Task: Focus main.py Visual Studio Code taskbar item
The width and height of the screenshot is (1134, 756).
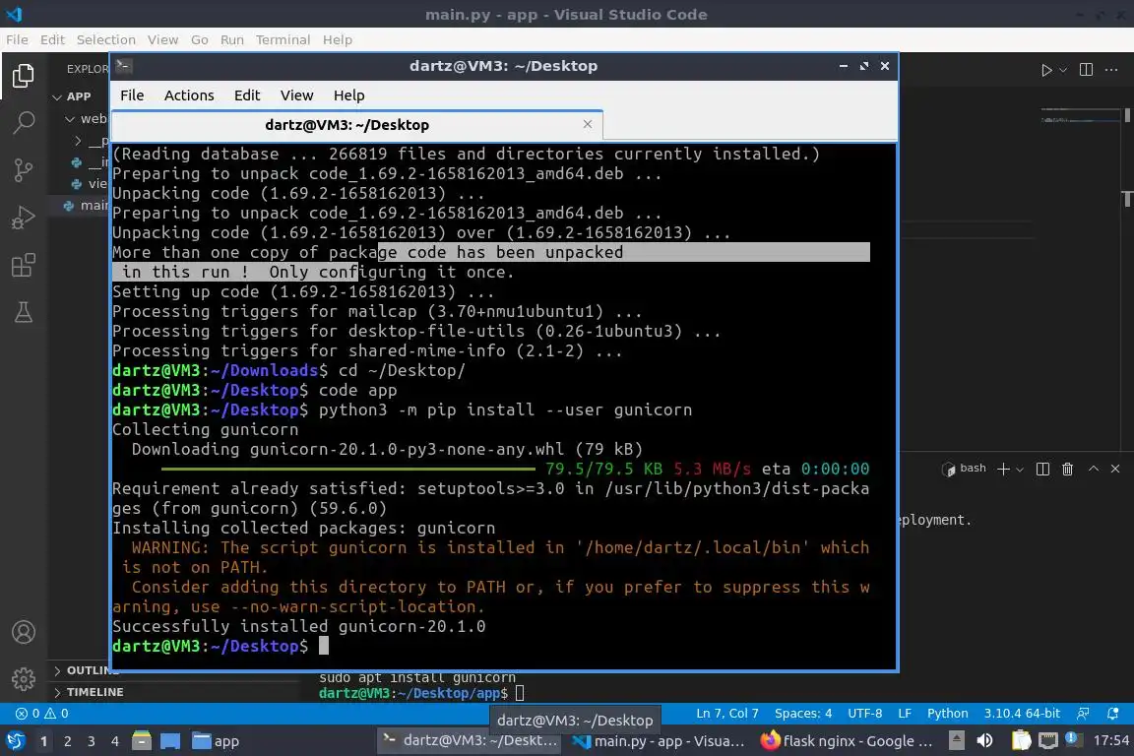Action: pyautogui.click(x=659, y=741)
